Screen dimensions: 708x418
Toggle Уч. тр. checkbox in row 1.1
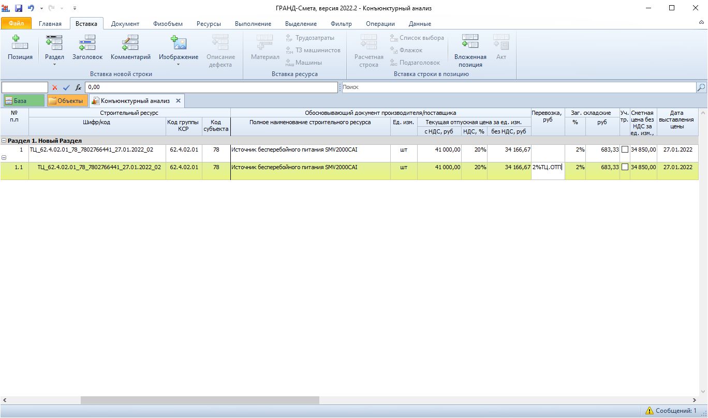pyautogui.click(x=625, y=167)
